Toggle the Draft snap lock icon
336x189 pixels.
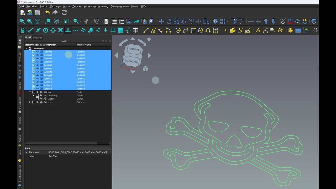point(23,30)
